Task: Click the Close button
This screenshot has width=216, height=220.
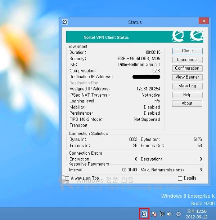Action: pos(188,51)
